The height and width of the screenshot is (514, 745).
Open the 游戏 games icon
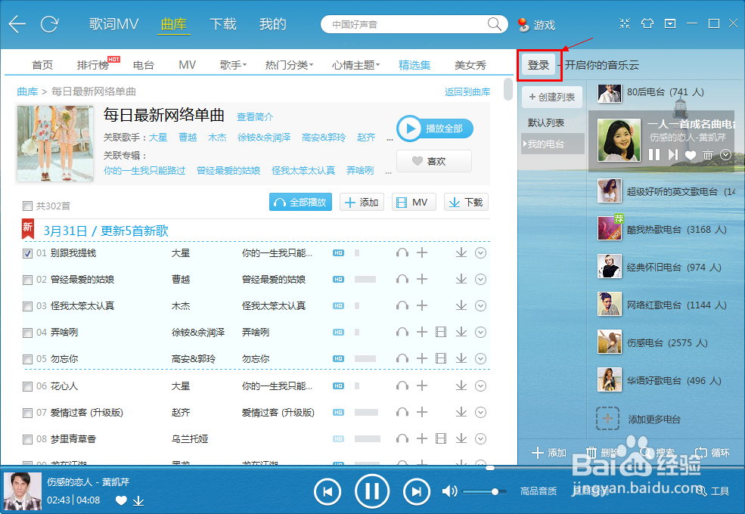pos(536,25)
